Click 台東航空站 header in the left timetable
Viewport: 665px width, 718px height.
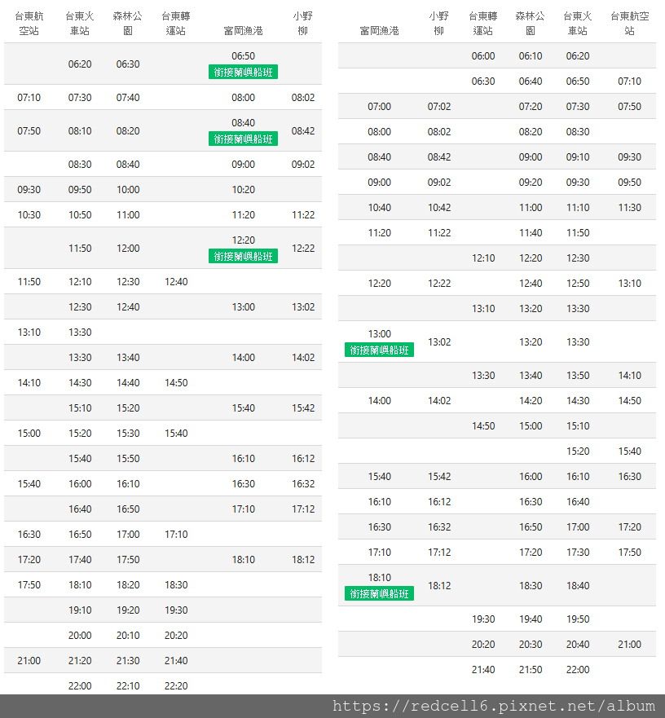click(x=29, y=23)
